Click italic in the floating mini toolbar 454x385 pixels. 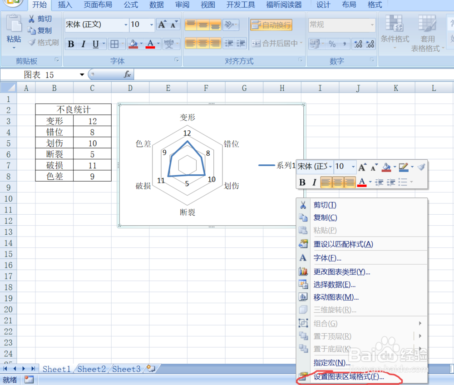pos(314,182)
